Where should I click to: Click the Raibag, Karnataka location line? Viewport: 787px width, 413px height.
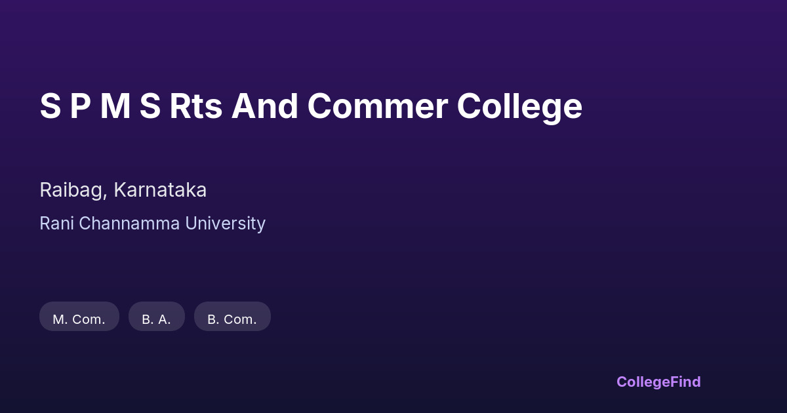(123, 190)
